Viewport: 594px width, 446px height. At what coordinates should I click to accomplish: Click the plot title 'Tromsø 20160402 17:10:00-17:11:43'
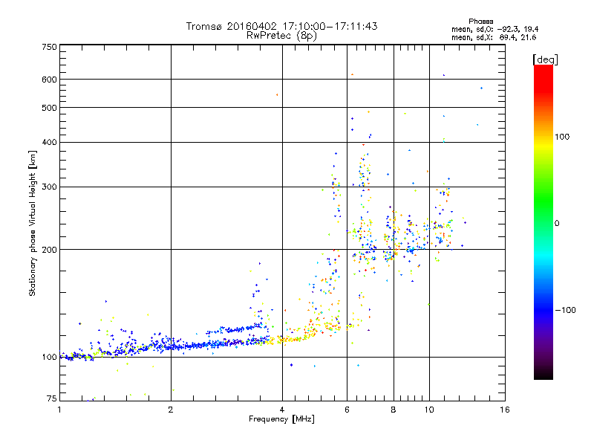281,26
